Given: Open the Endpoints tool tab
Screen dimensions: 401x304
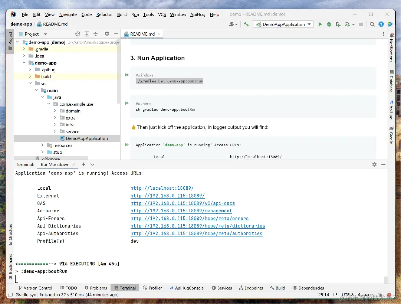Looking at the screenshot, I should click(x=251, y=288).
